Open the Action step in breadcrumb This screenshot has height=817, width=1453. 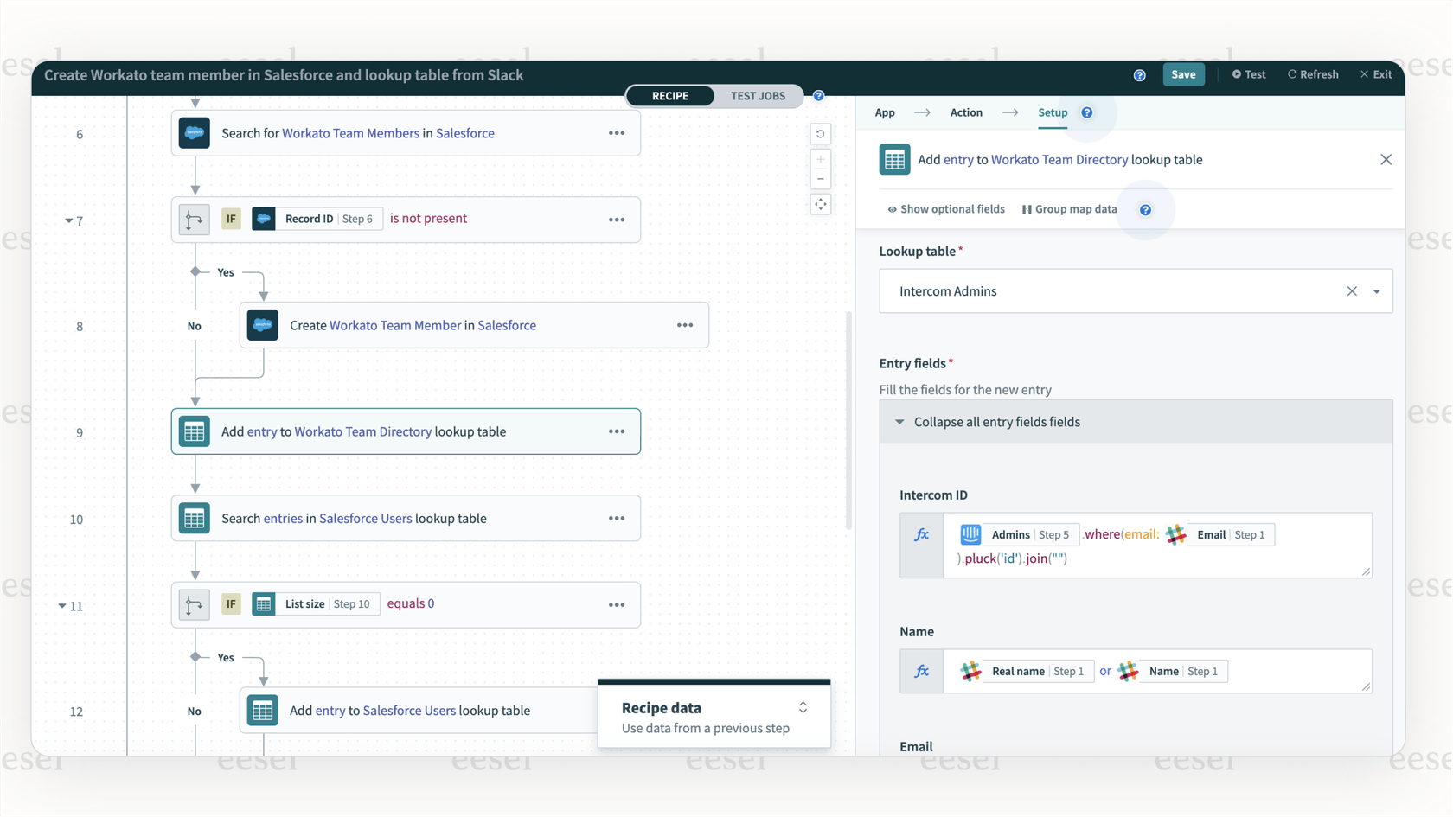(x=966, y=112)
